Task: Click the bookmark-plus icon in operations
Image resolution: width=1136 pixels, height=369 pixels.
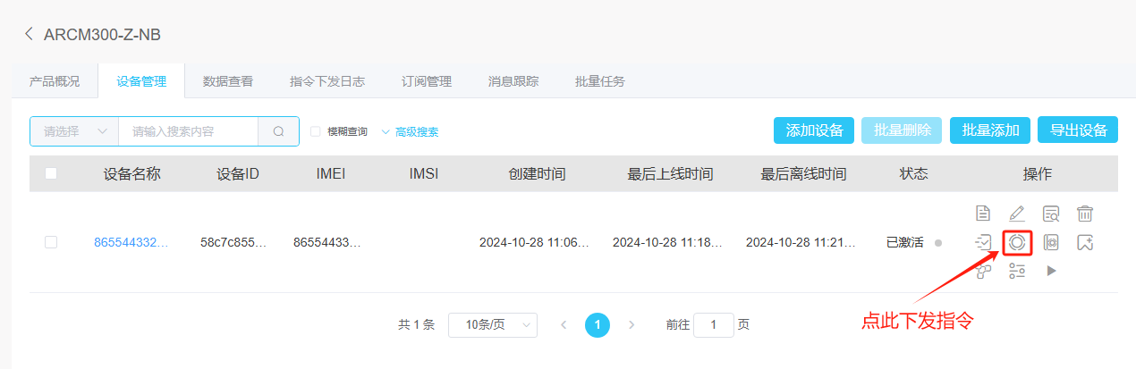Action: click(x=1085, y=242)
